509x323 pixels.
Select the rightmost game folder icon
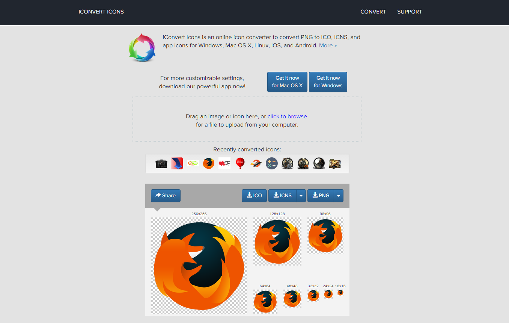click(x=334, y=163)
